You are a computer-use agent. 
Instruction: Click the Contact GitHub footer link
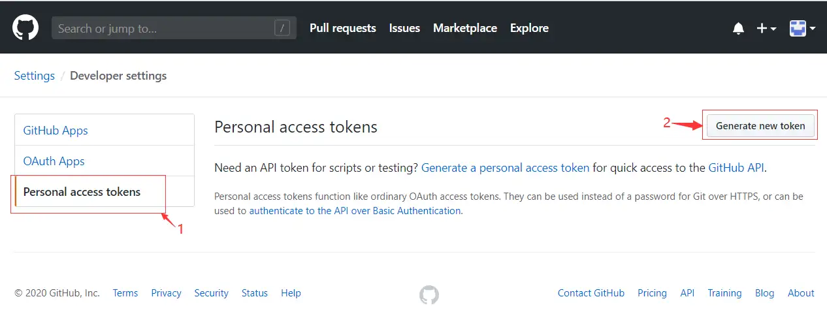(x=591, y=293)
